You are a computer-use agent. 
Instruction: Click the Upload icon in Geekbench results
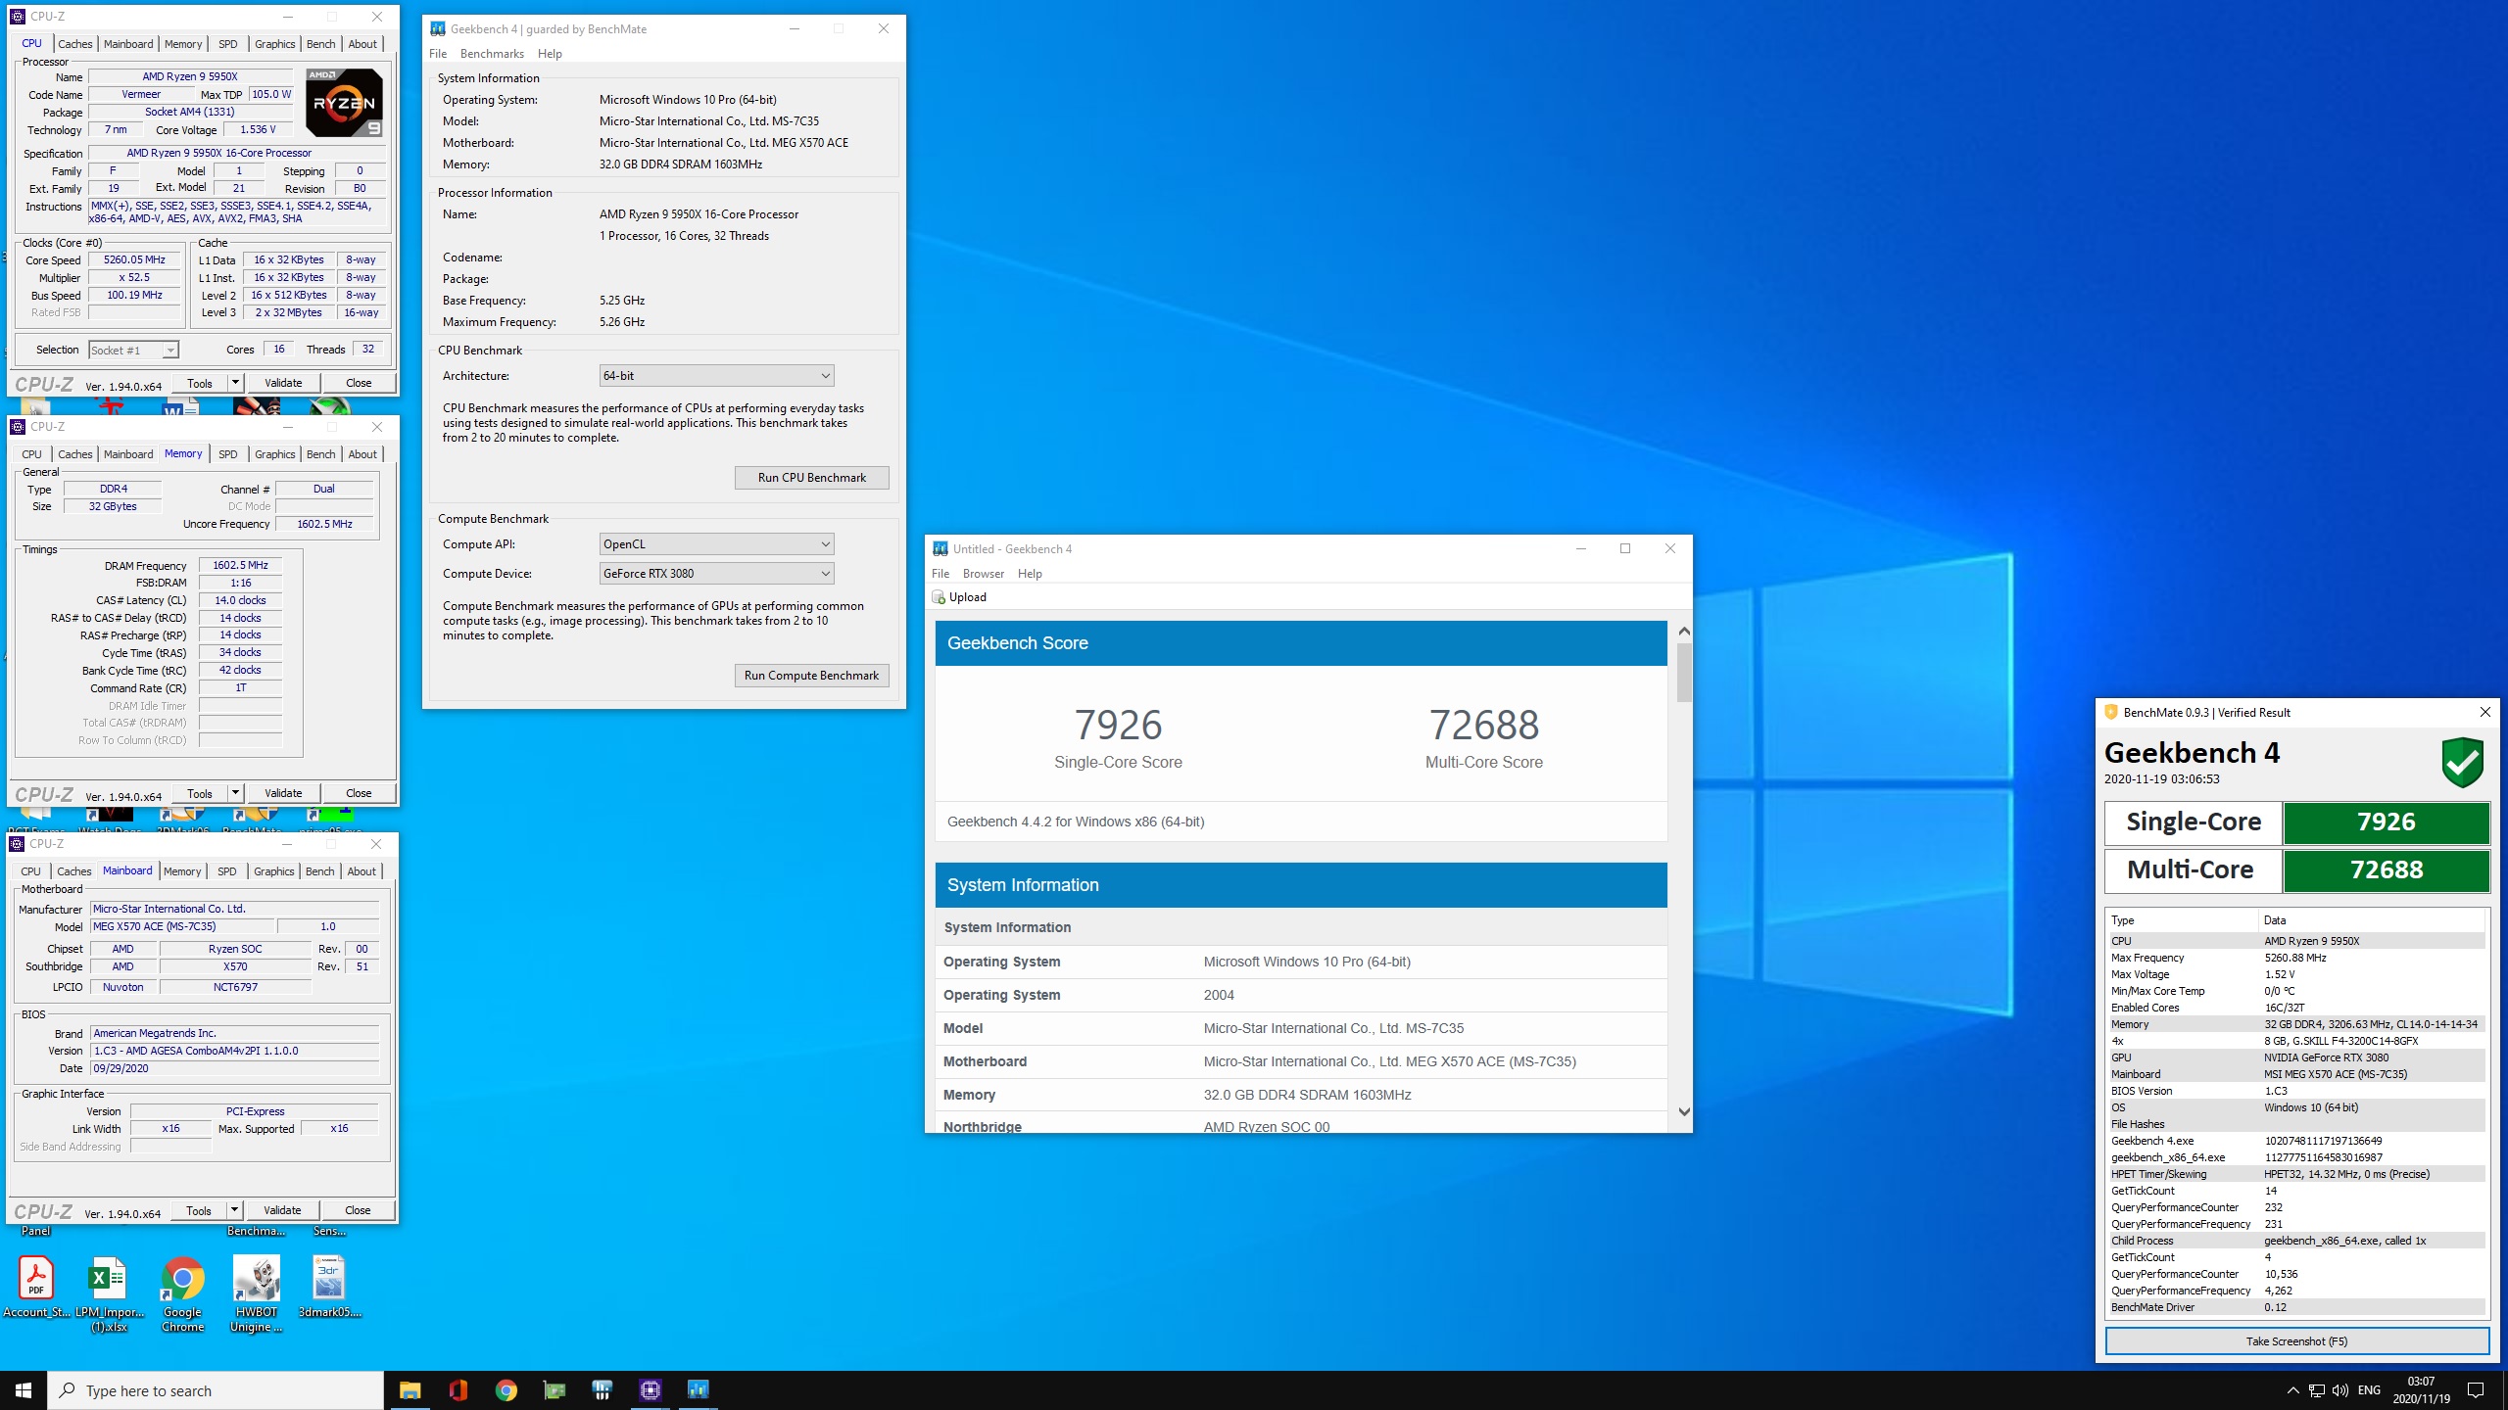[939, 597]
